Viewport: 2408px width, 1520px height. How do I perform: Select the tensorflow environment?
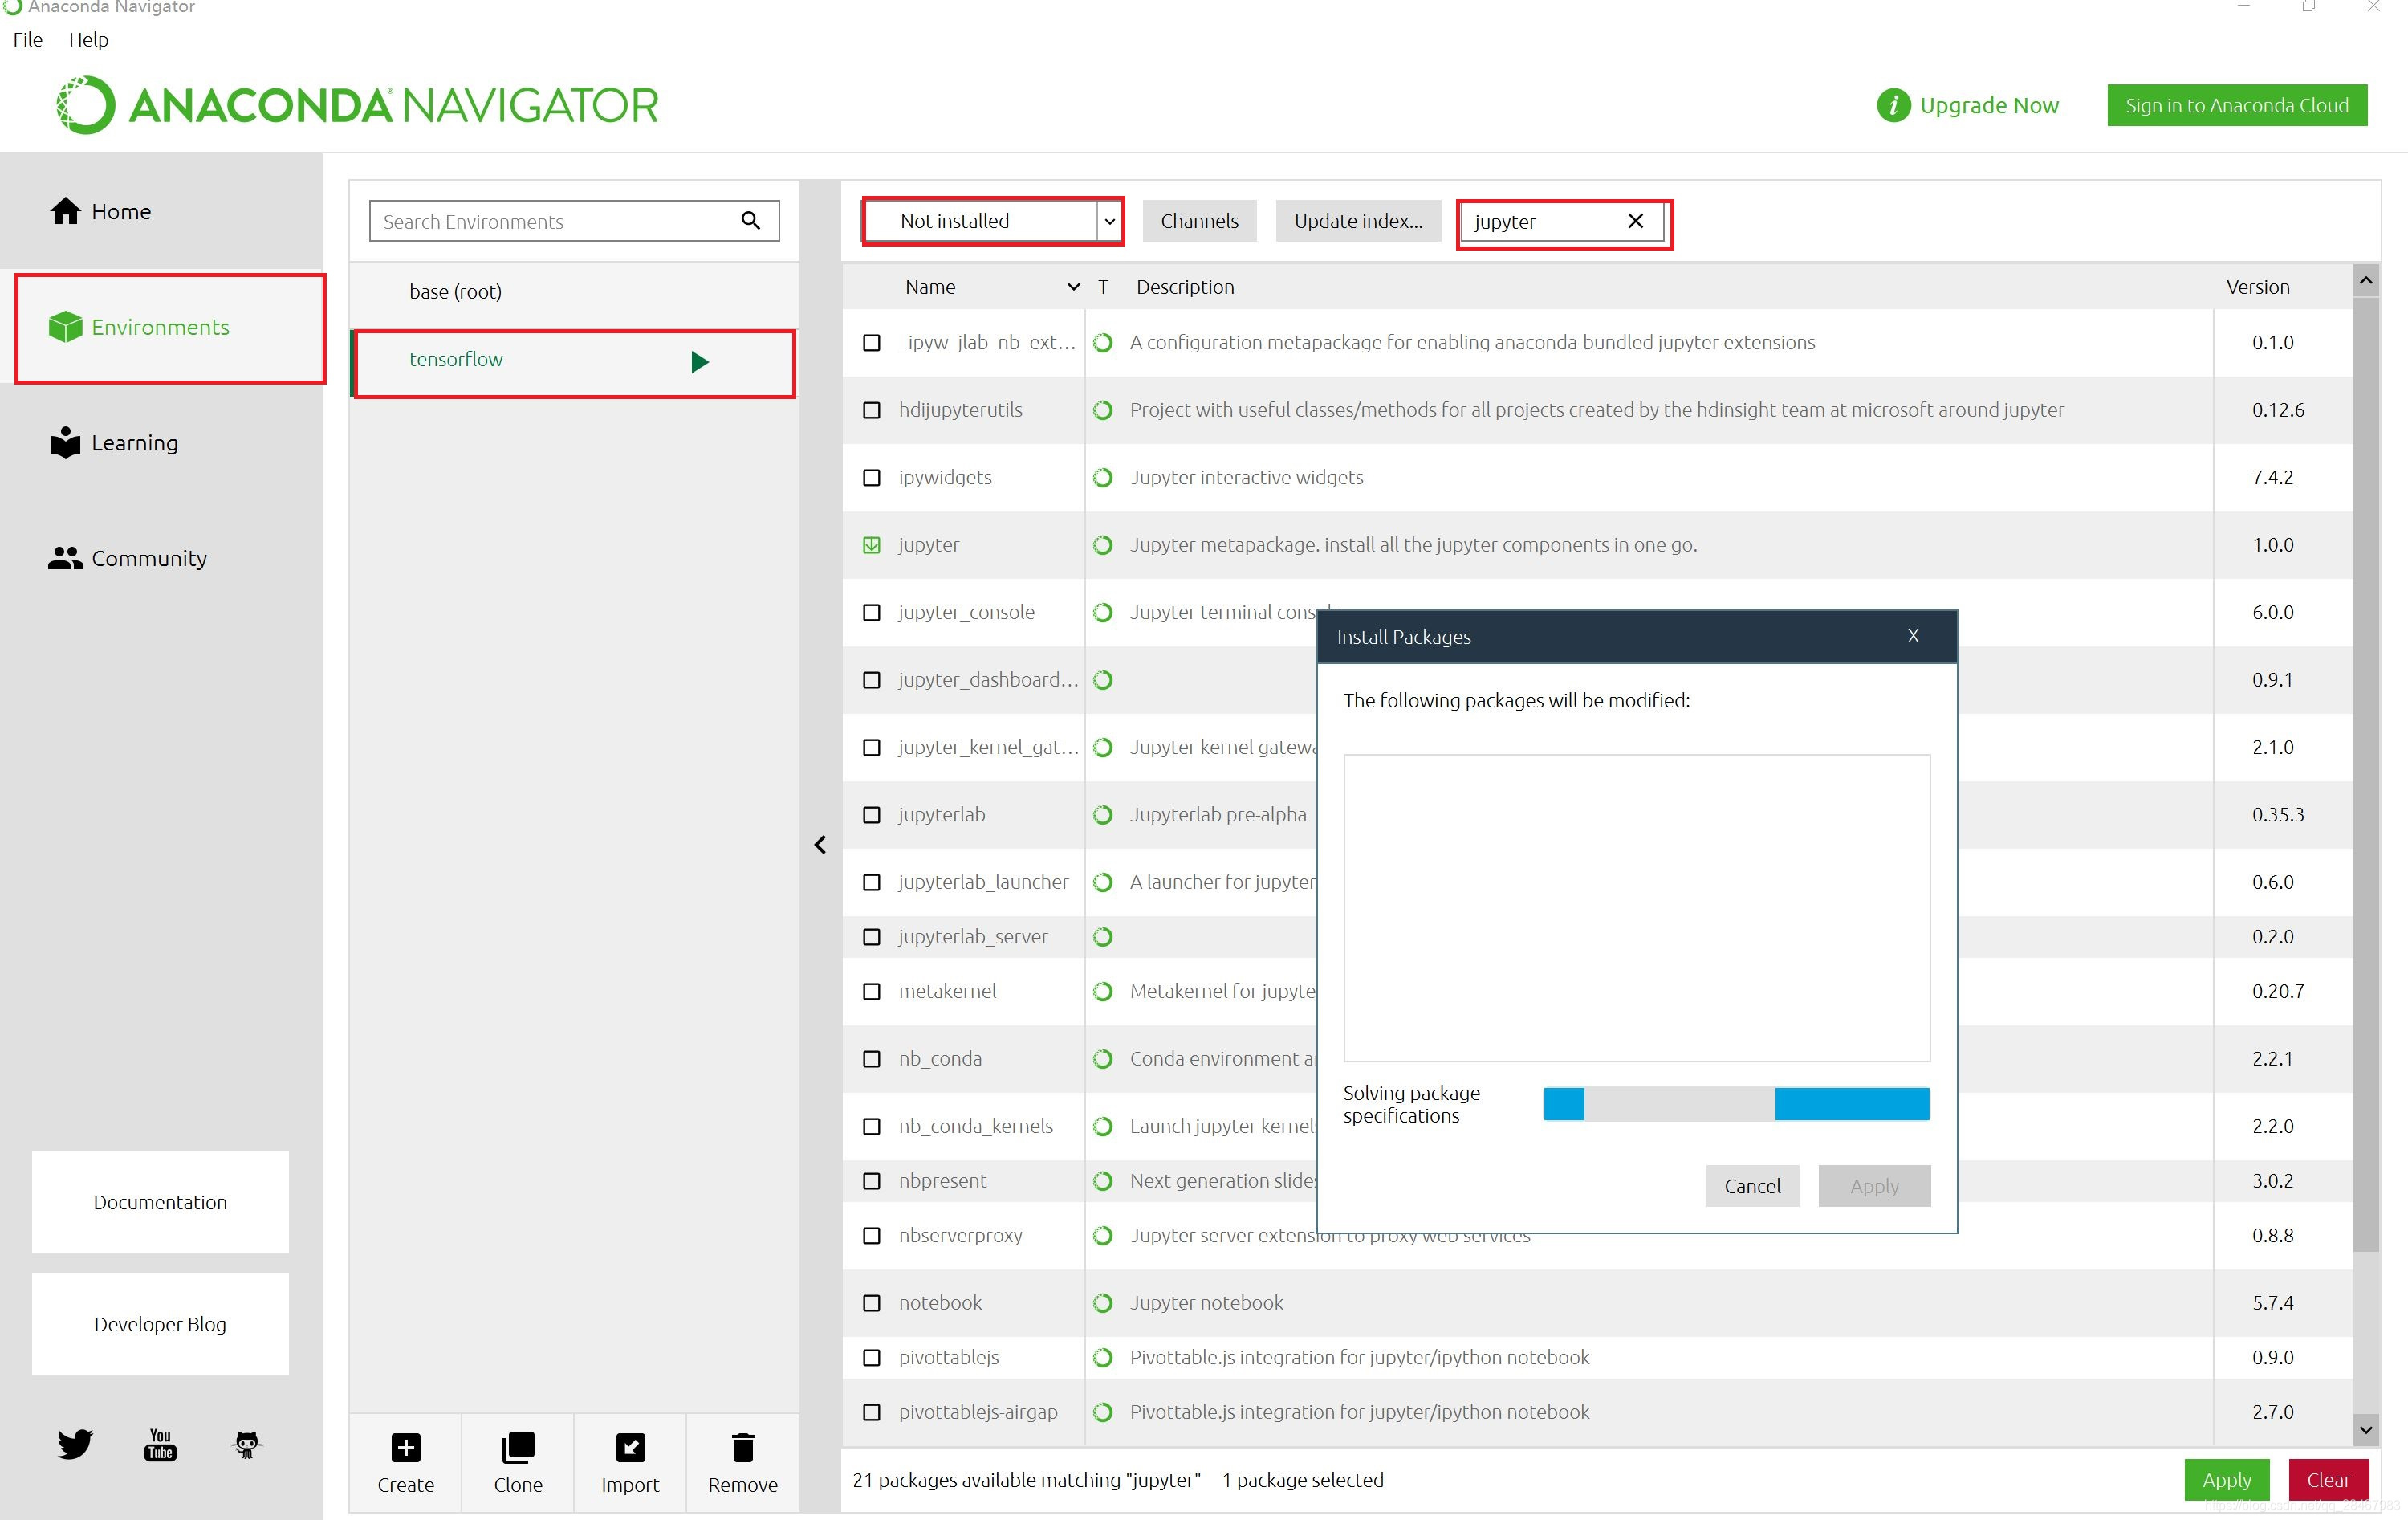click(574, 361)
